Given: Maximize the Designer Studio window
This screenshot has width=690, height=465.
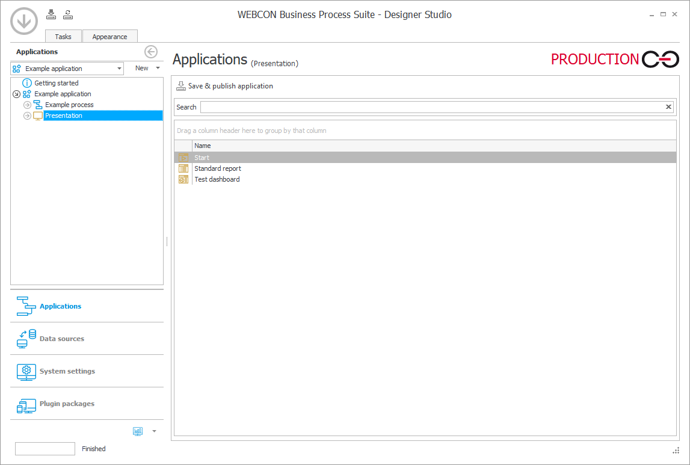Looking at the screenshot, I should click(x=663, y=14).
